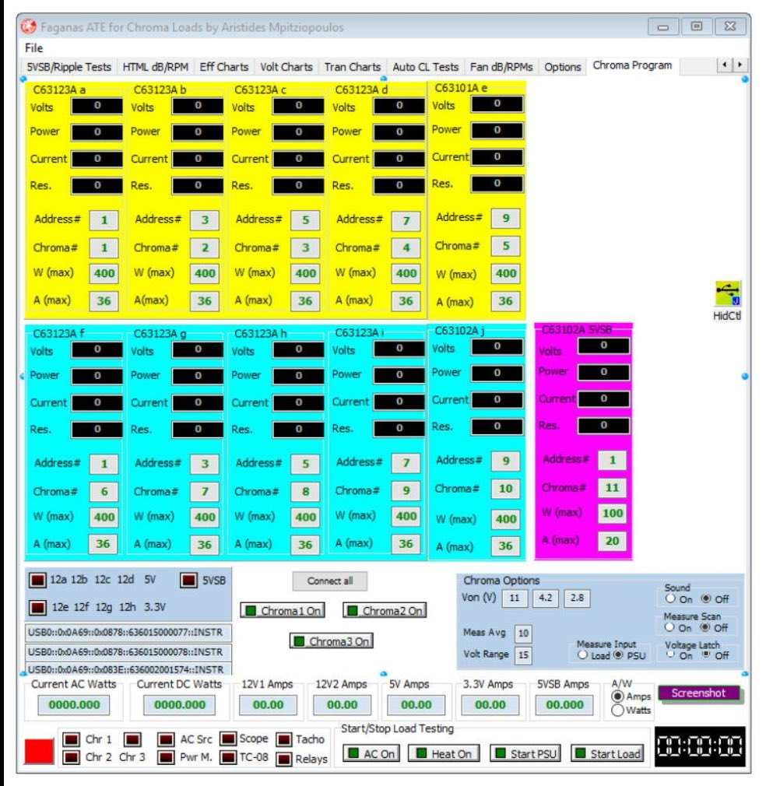Click the Current AC Watts readout
Viewport: 766px width, 786px height.
click(x=74, y=704)
